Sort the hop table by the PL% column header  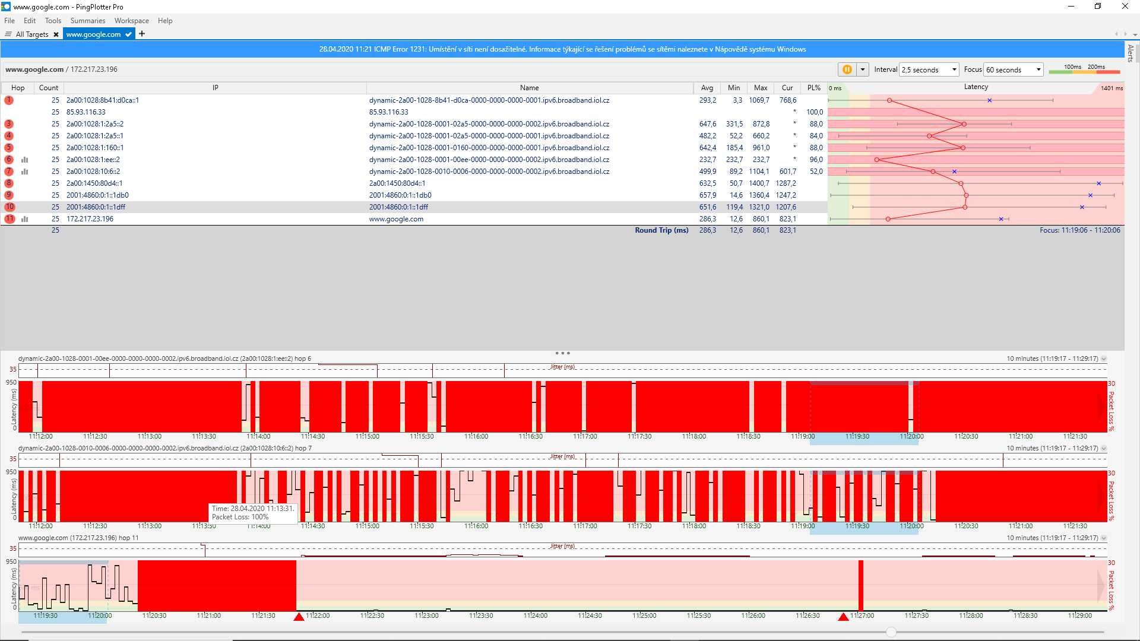click(813, 88)
